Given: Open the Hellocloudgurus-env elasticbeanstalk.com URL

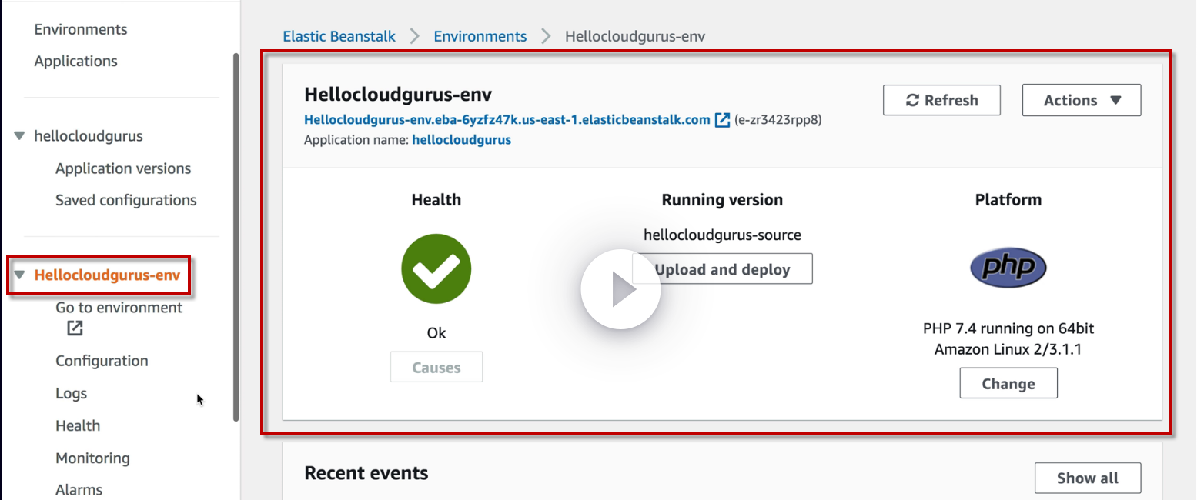Looking at the screenshot, I should [507, 119].
